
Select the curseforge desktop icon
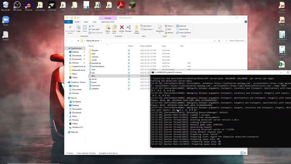tap(52, 6)
